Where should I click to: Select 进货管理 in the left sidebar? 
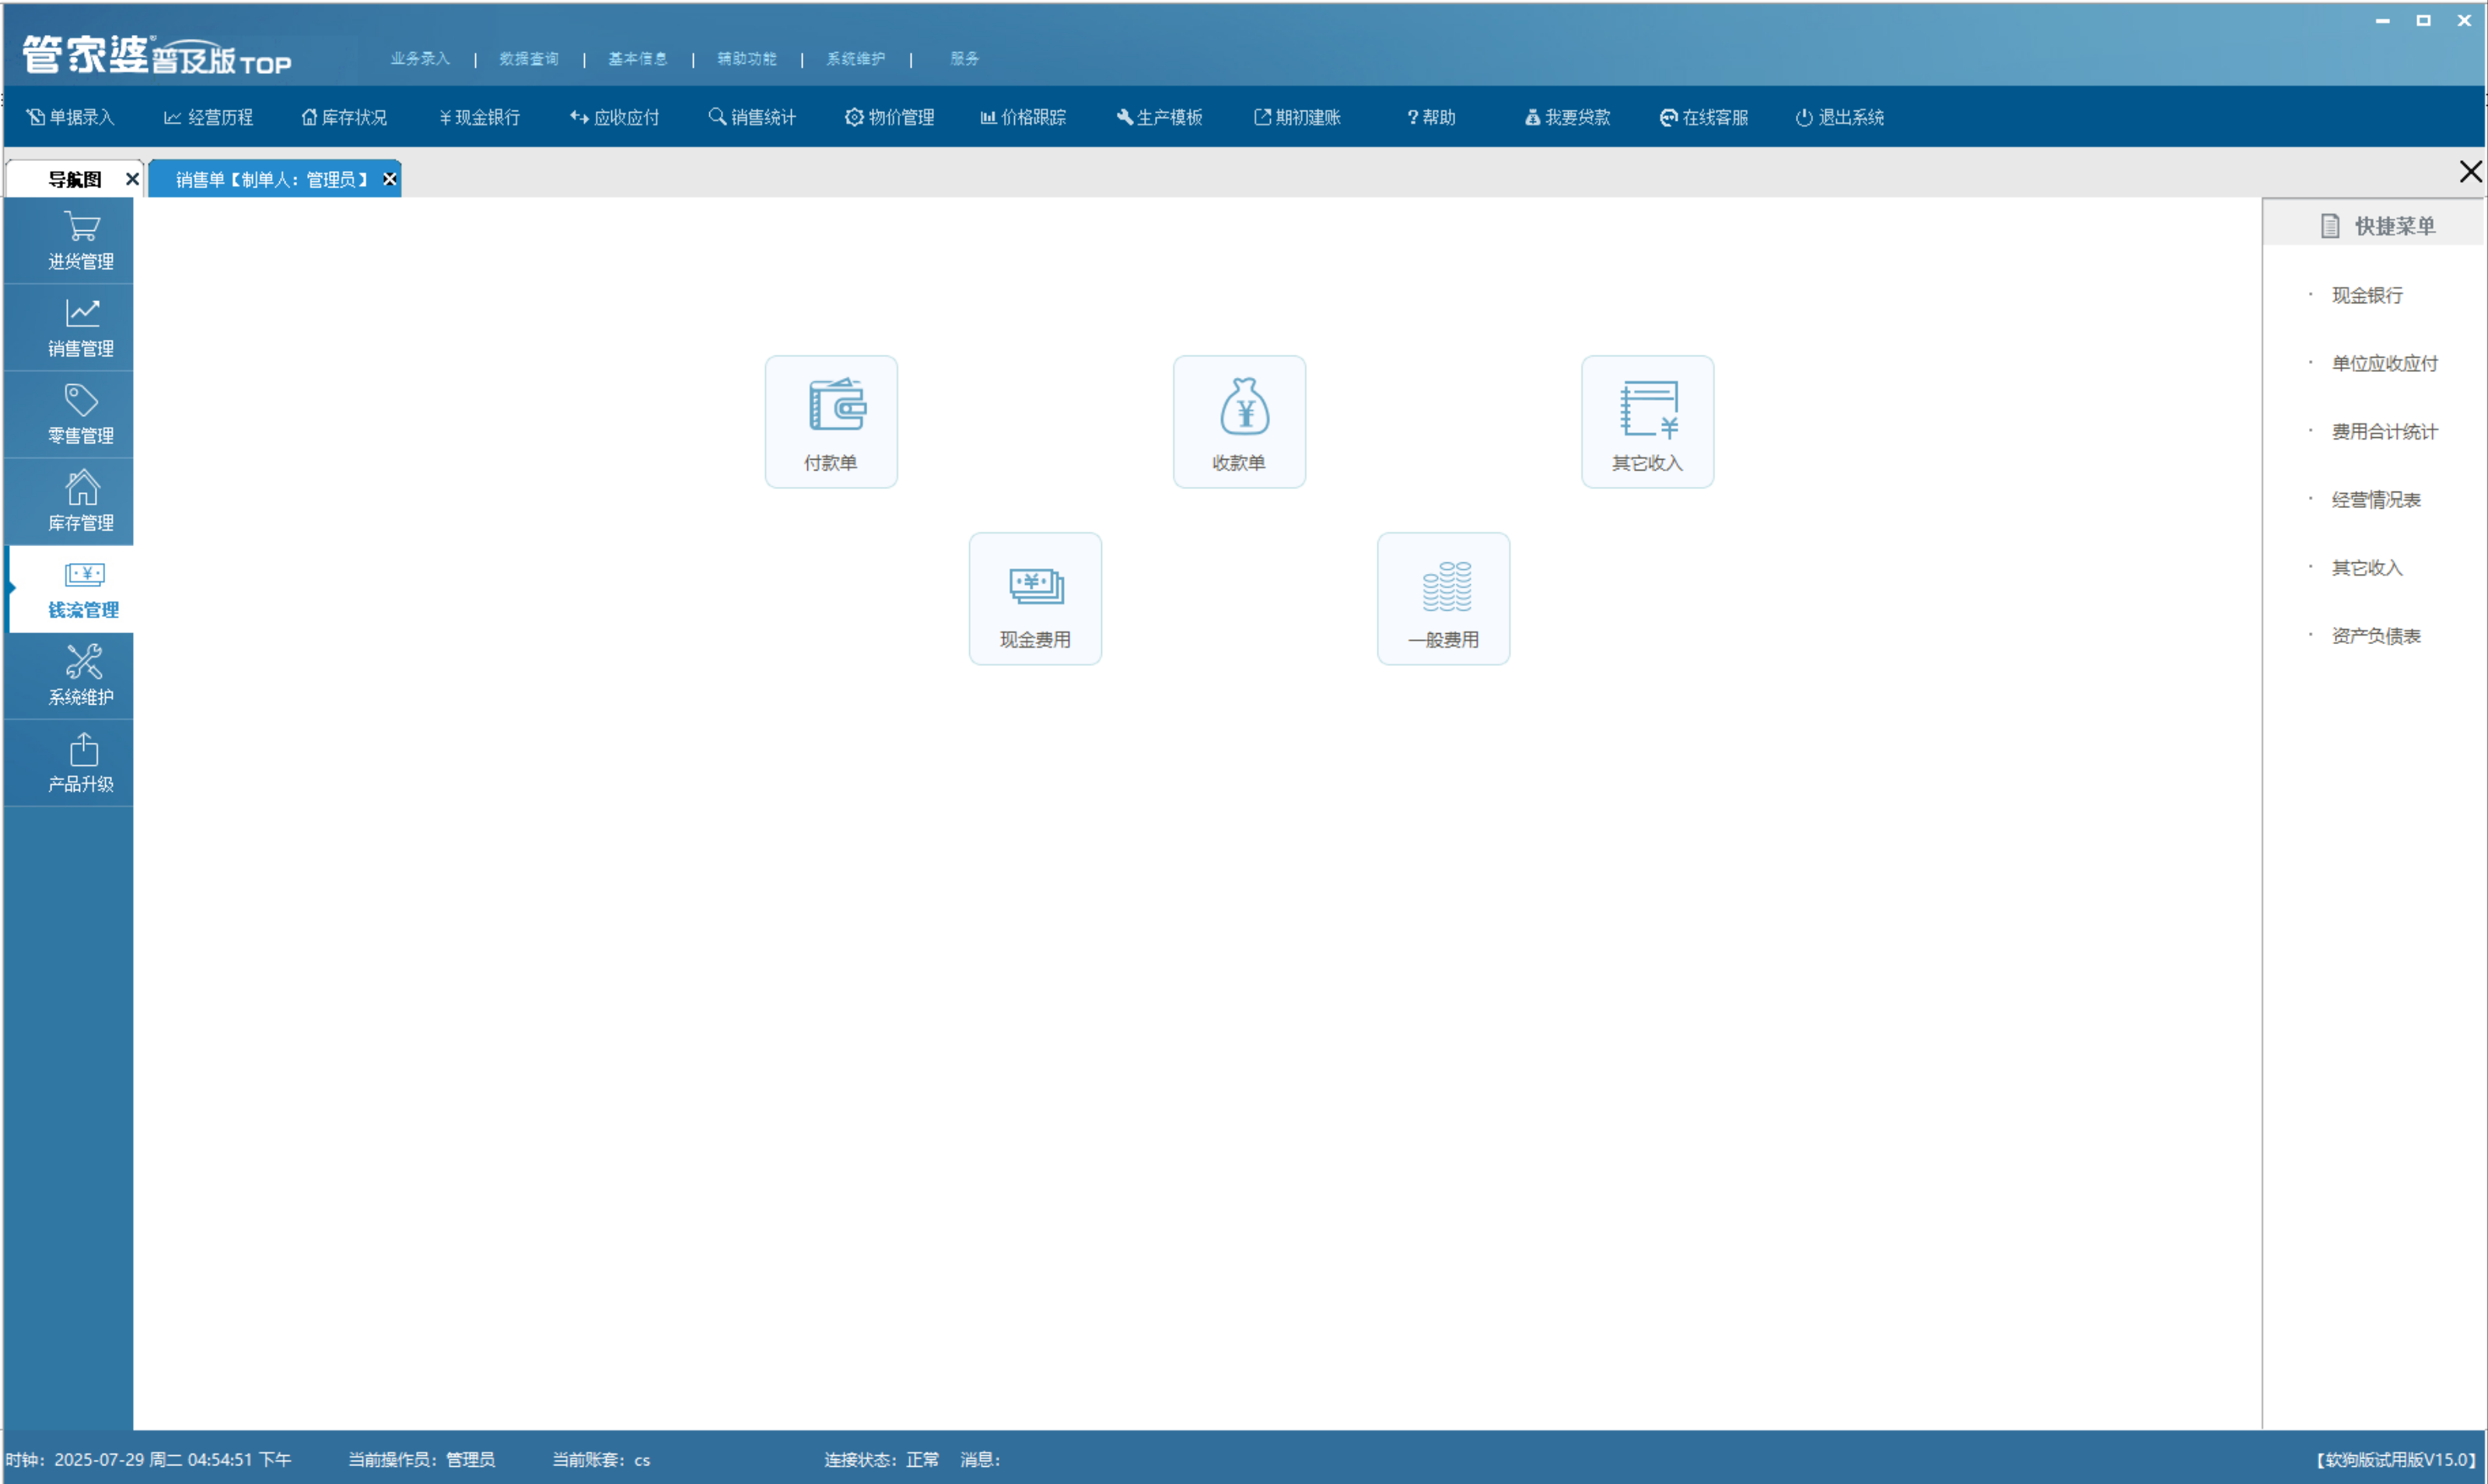(x=69, y=241)
